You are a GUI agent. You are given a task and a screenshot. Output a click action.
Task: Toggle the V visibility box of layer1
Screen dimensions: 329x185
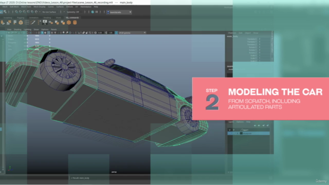click(230, 130)
